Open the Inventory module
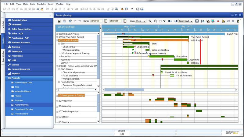This screenshot has width=244, height=137. (29, 51)
